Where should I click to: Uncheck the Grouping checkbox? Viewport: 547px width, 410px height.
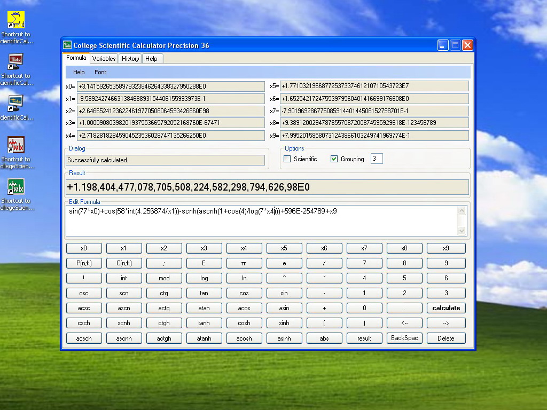334,159
